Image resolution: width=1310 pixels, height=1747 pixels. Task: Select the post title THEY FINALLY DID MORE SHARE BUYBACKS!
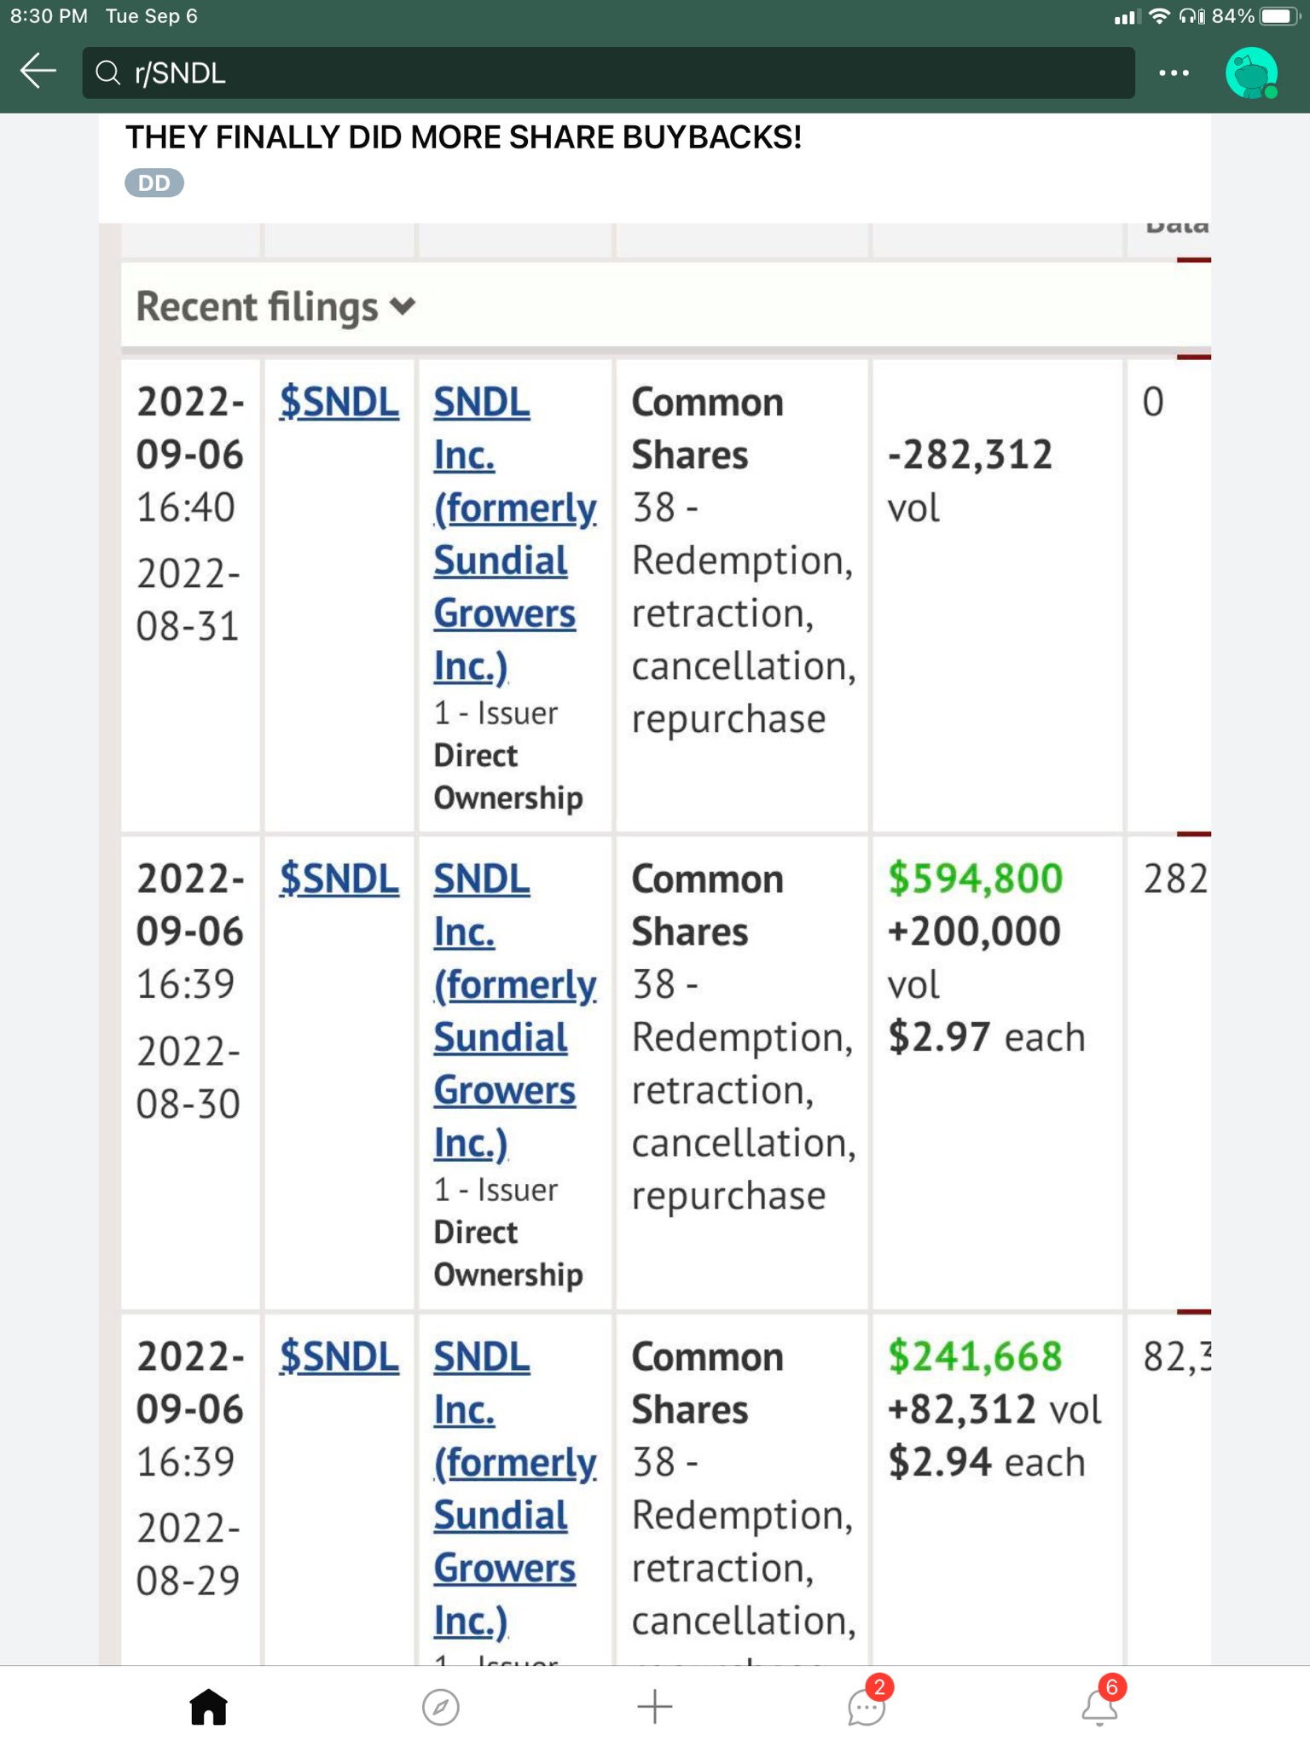463,137
